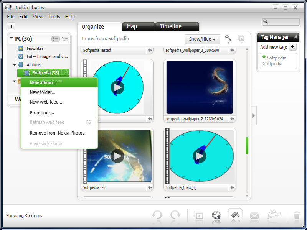Choose New folder... from context menu
Image resolution: width=307 pixels, height=230 pixels.
59,92
